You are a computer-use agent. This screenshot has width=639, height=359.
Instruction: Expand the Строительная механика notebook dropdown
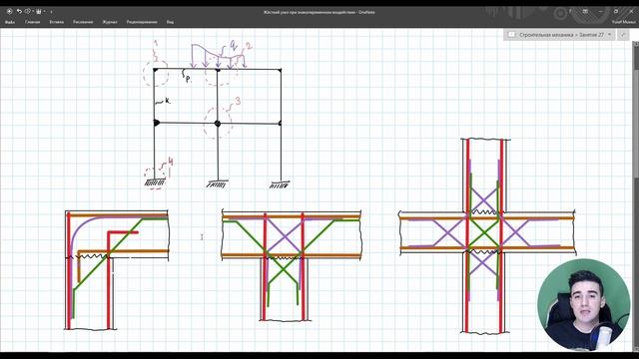pyautogui.click(x=610, y=35)
